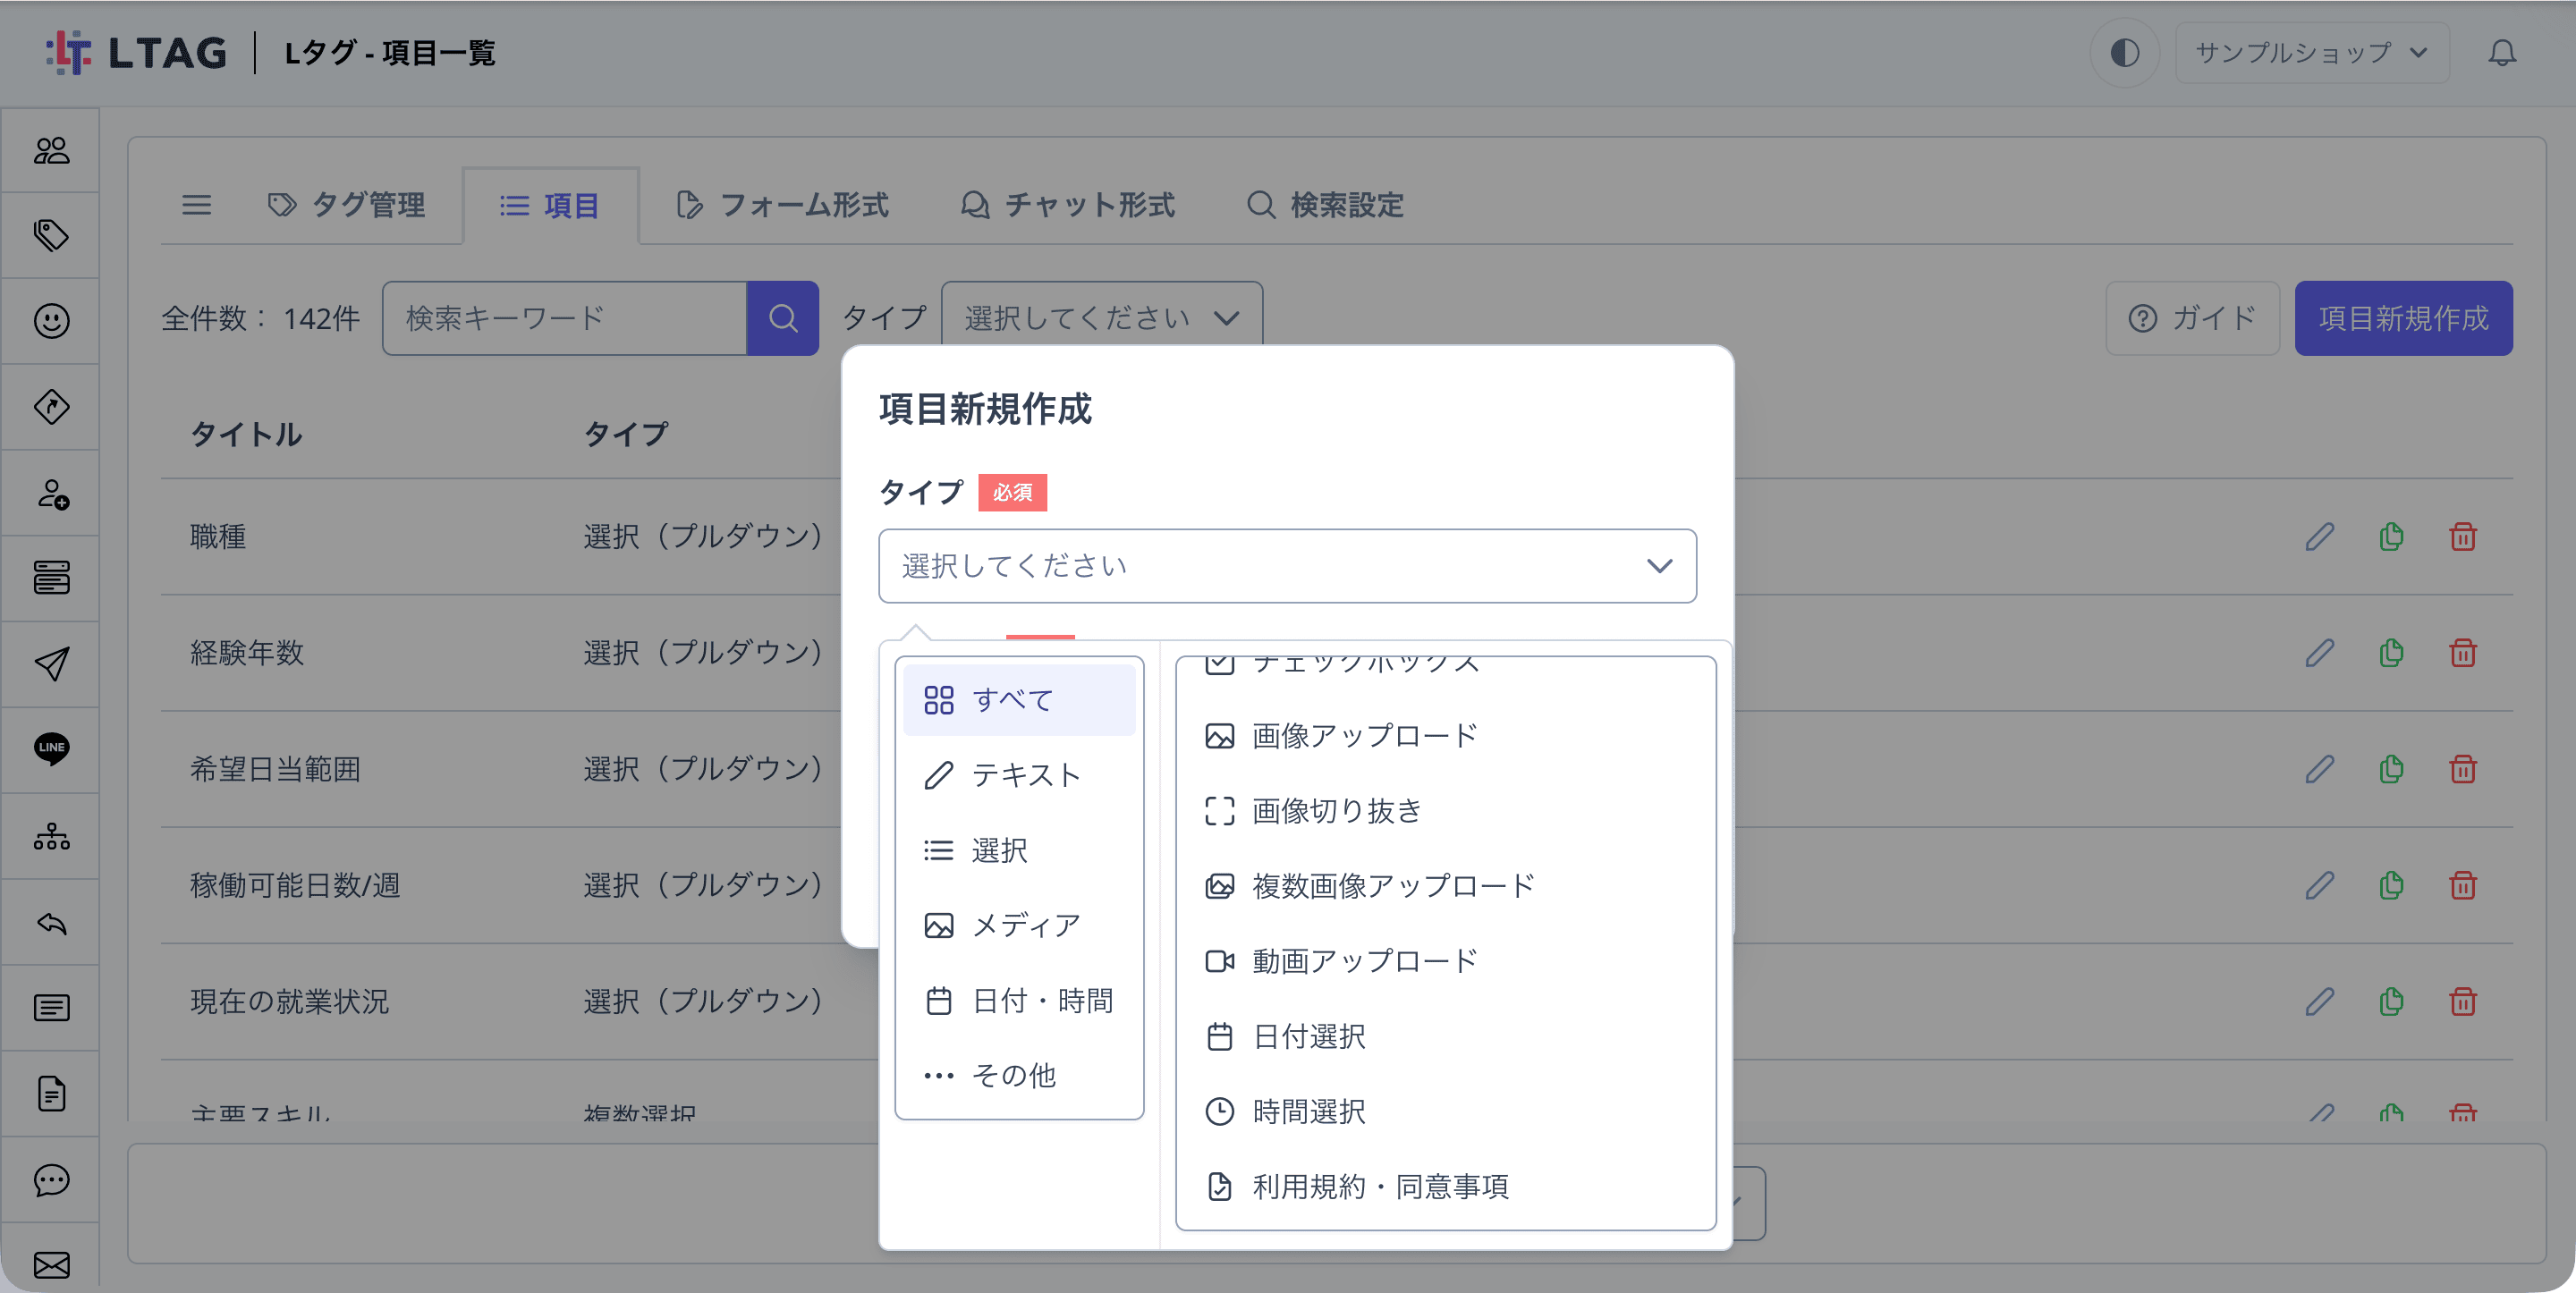Switch to the フォーム形式 tab
2576x1293 pixels.
tap(781, 205)
